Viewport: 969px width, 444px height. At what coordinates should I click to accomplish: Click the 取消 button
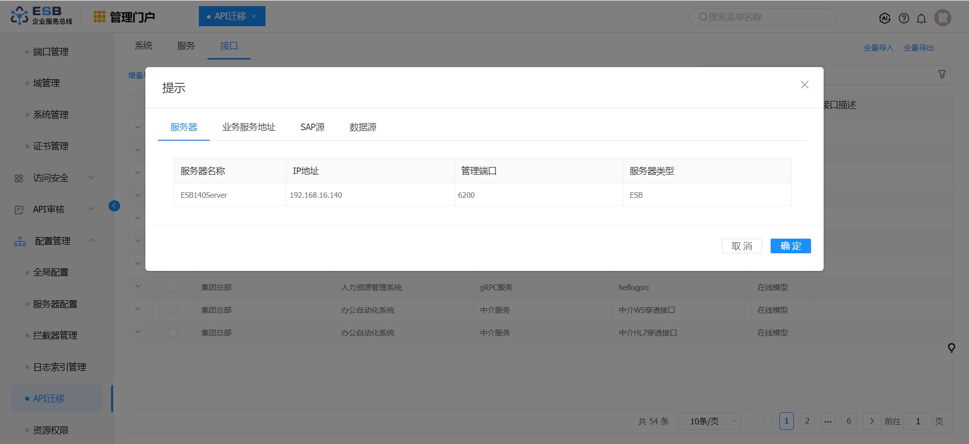[741, 246]
